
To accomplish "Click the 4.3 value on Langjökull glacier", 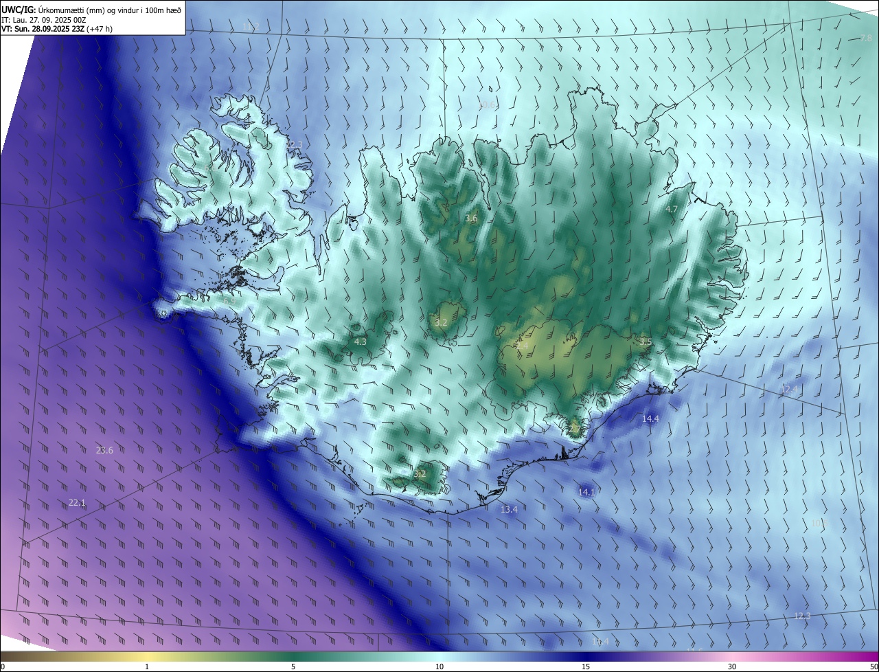I will tap(361, 341).
